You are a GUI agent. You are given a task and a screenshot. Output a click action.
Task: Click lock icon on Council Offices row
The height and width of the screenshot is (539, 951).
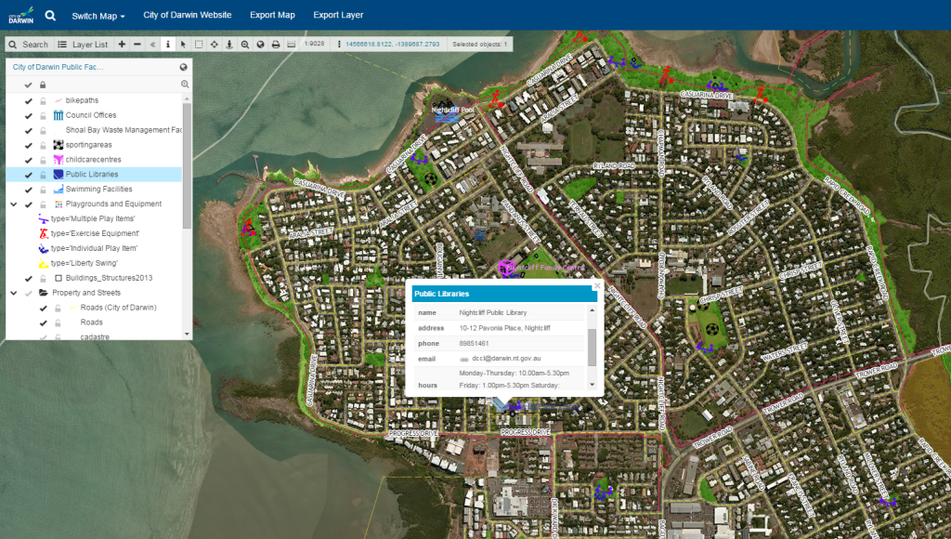(x=43, y=115)
